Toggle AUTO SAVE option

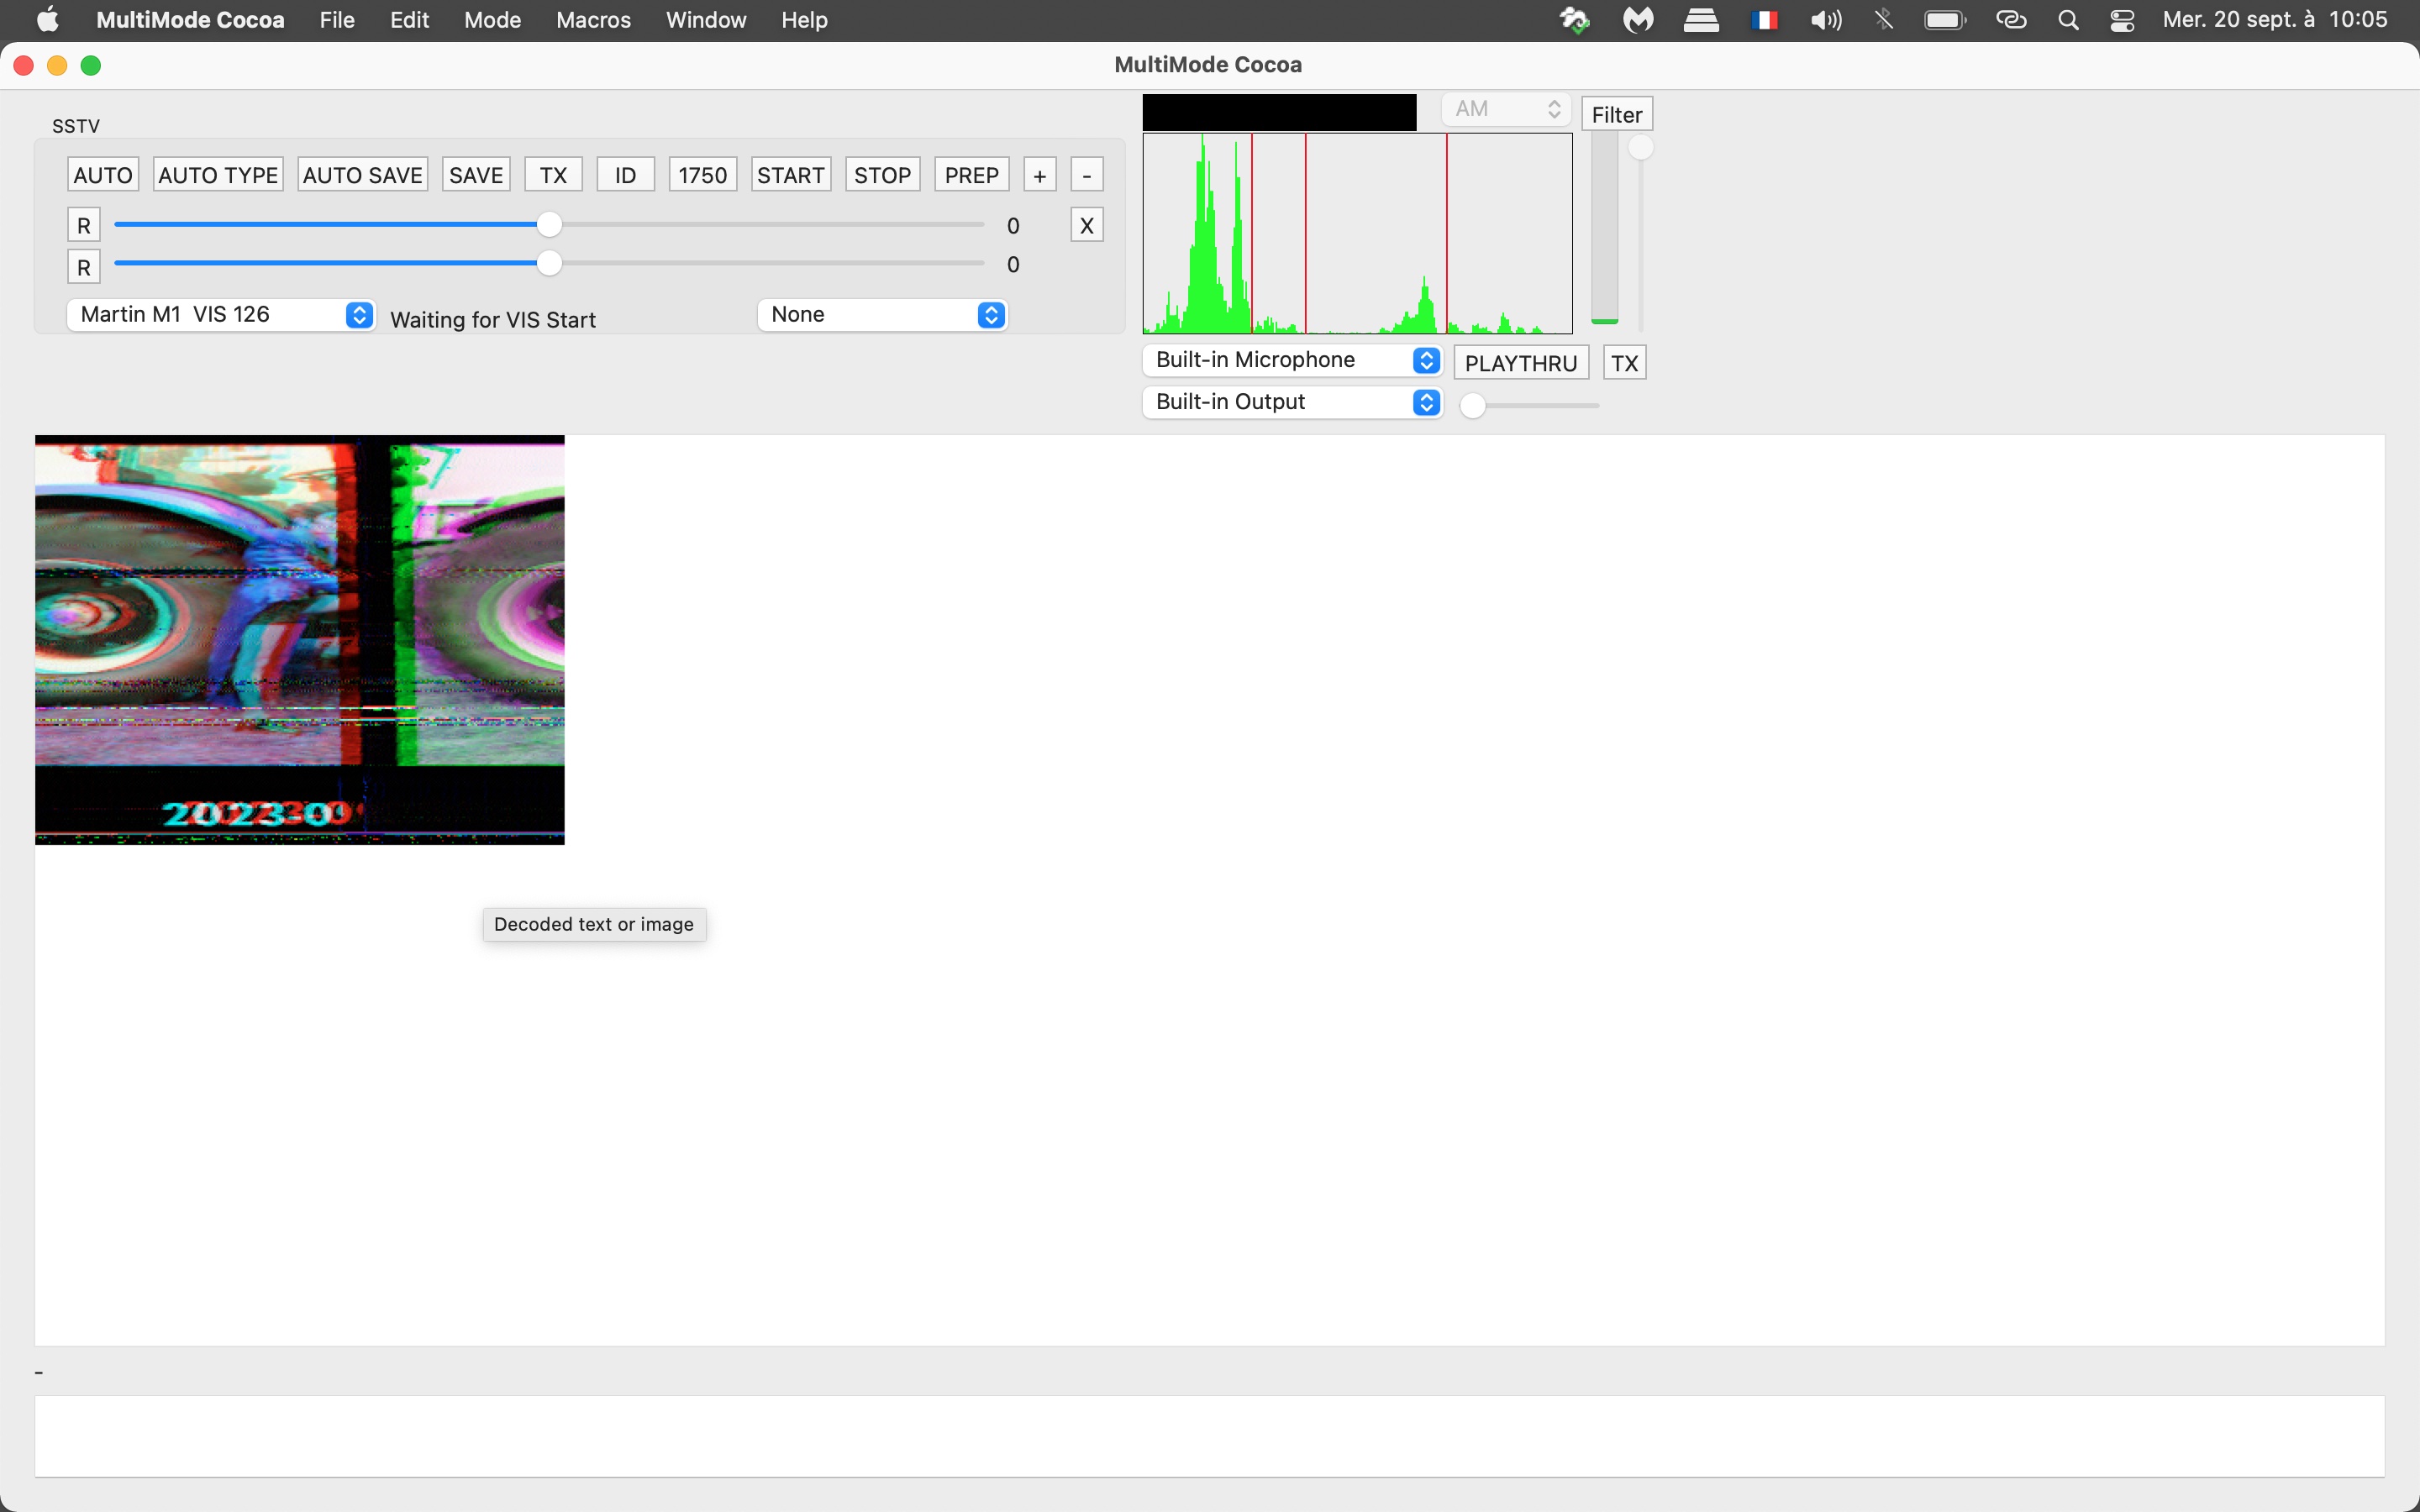[363, 175]
